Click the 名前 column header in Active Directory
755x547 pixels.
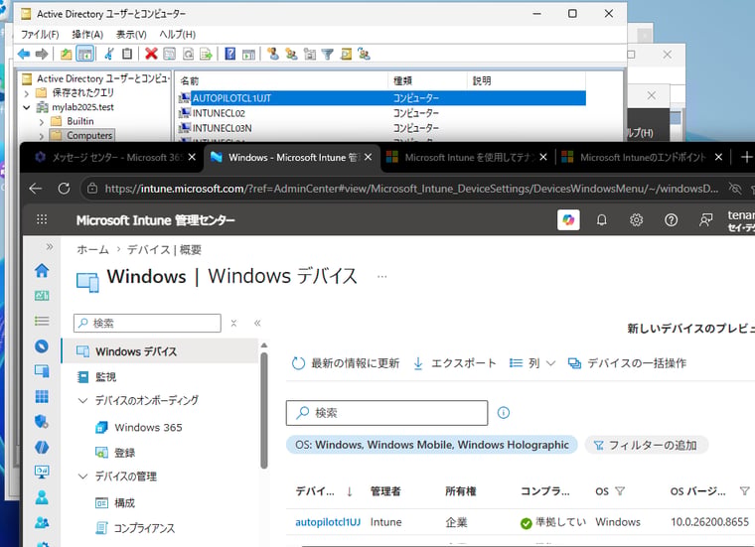282,80
